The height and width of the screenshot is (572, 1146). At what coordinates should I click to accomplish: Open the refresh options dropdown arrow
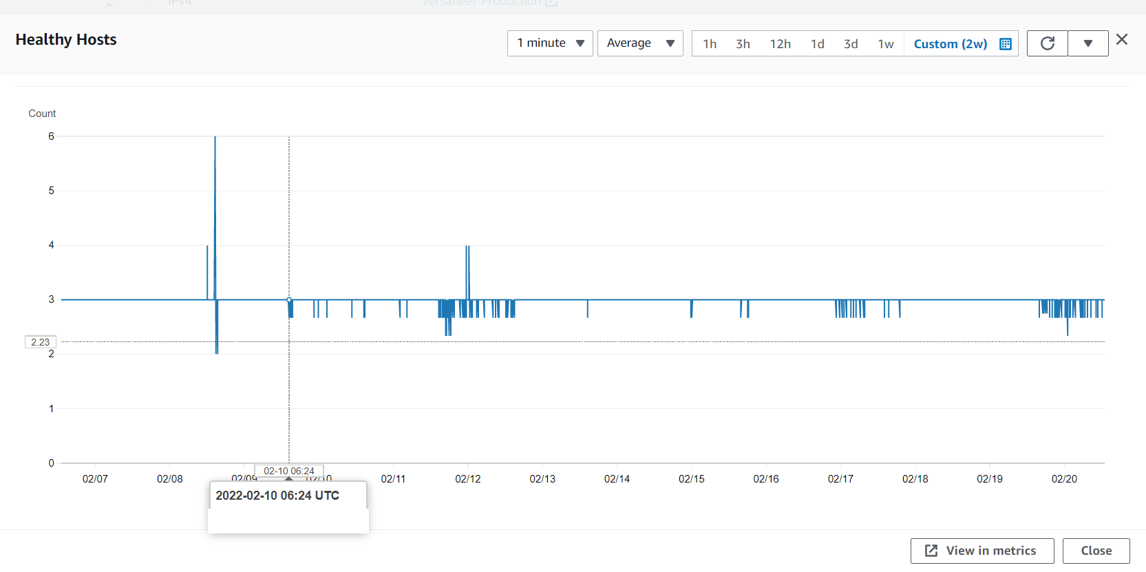coord(1088,43)
